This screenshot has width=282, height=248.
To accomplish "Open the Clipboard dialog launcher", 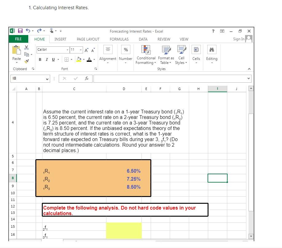I will [33, 69].
